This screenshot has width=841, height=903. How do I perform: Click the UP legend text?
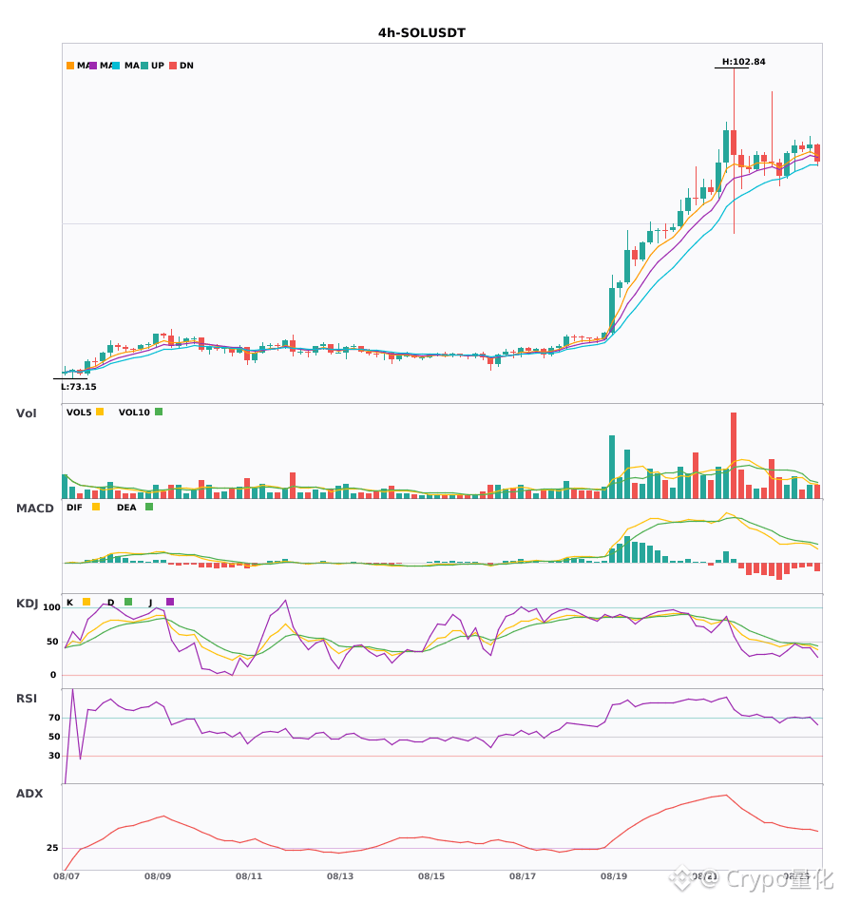pyautogui.click(x=158, y=66)
